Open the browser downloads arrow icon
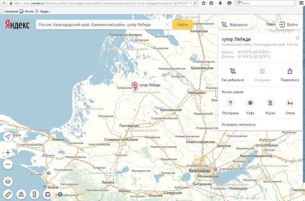The image size is (305, 201). pyautogui.click(x=220, y=3)
